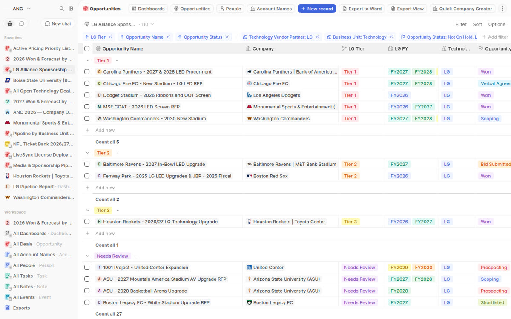Click Add new under the Tier 1 group
Screen dimensions: 511x319
[x=105, y=130]
